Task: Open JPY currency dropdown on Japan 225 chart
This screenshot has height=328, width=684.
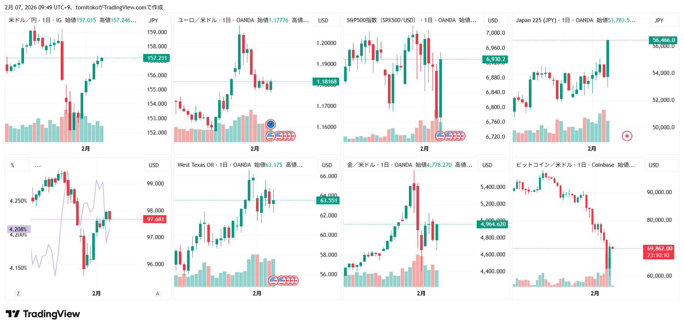Action: coord(659,21)
